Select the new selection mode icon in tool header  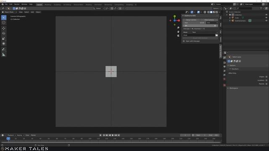(x=14, y=8)
